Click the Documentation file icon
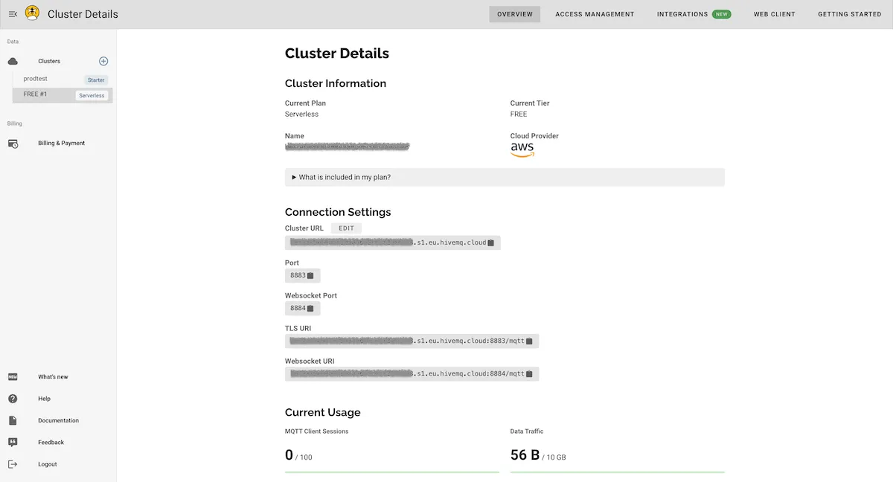893x482 pixels. point(13,420)
